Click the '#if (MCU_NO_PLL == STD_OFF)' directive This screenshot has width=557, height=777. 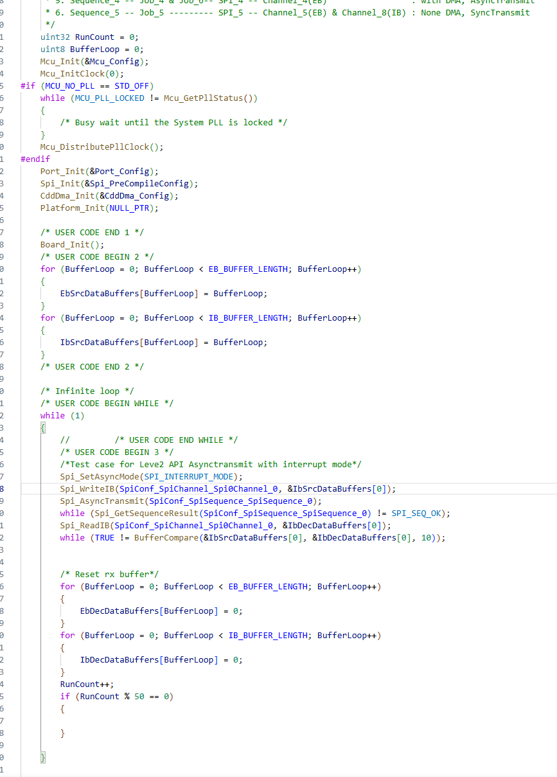(87, 85)
